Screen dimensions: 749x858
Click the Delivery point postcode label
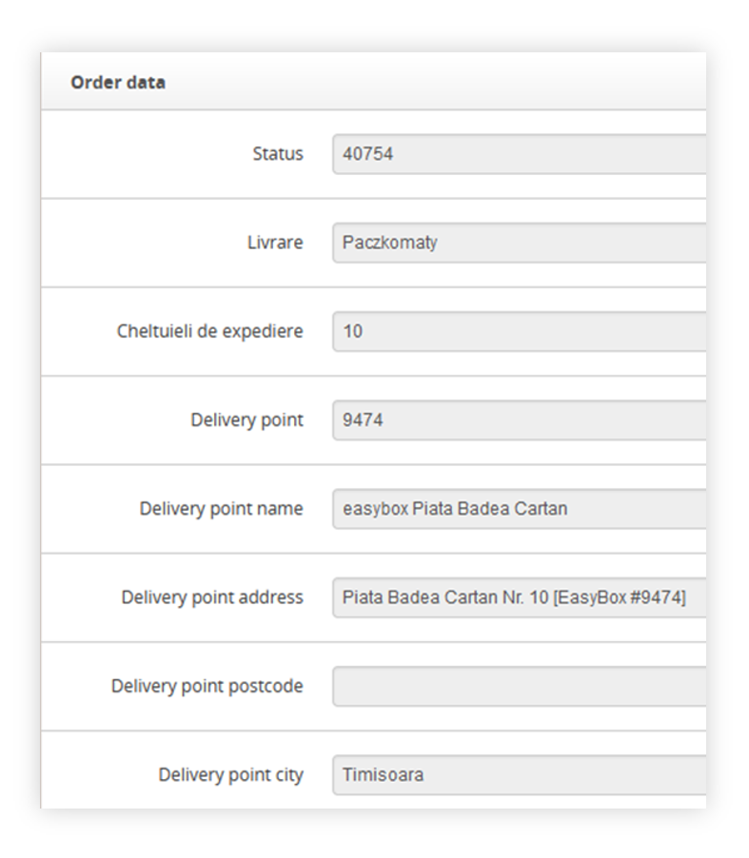[x=207, y=686]
